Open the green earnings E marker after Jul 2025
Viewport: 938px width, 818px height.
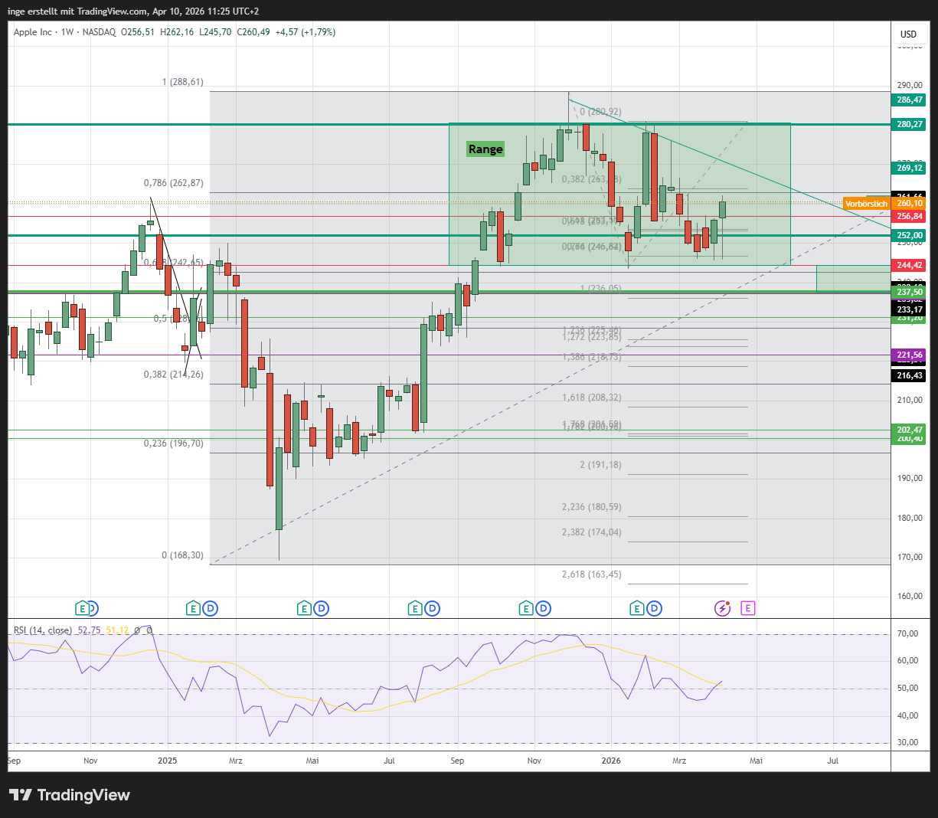click(415, 609)
